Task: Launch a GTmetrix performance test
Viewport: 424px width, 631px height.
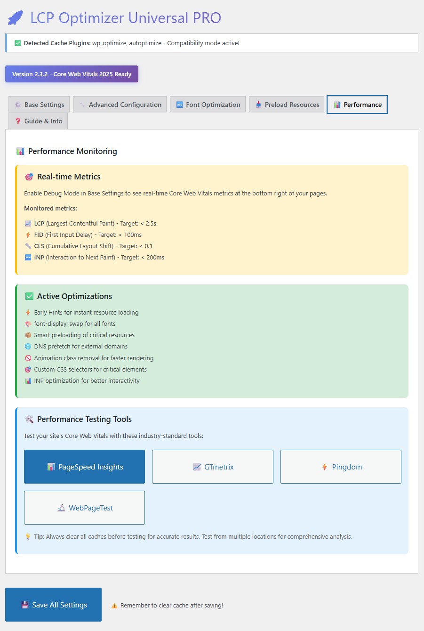Action: coord(212,467)
